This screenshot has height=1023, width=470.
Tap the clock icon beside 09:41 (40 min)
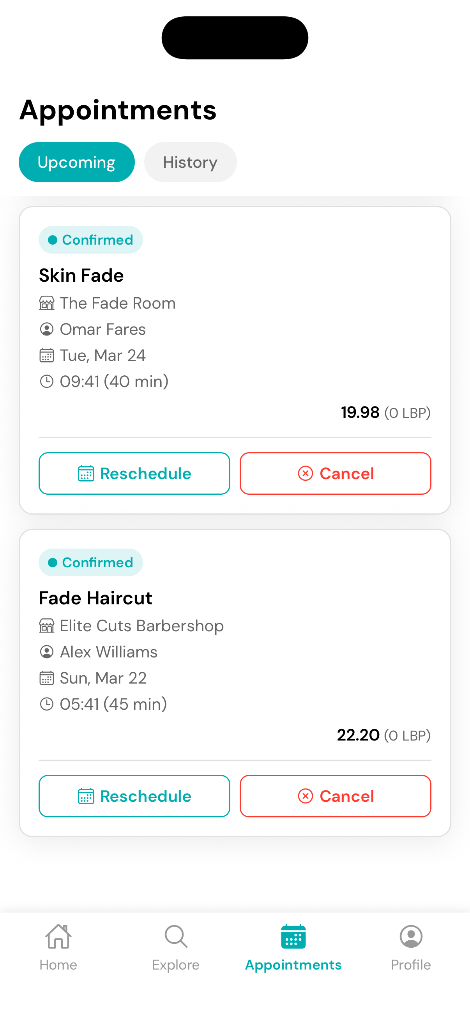[47, 381]
